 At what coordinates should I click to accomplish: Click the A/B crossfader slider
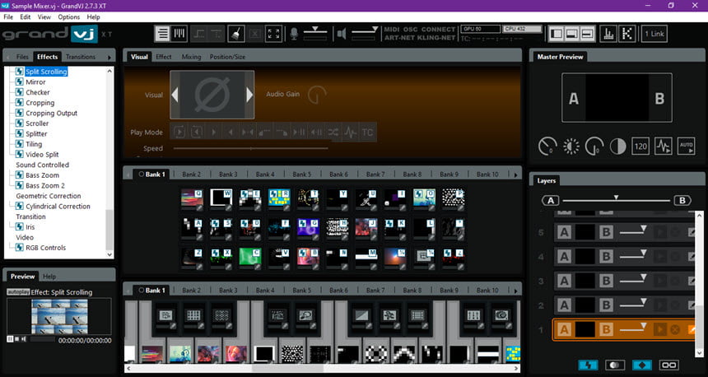click(x=617, y=199)
